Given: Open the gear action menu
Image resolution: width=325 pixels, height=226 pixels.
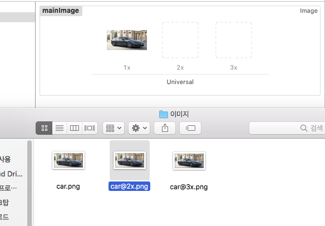Looking at the screenshot, I should [x=139, y=128].
